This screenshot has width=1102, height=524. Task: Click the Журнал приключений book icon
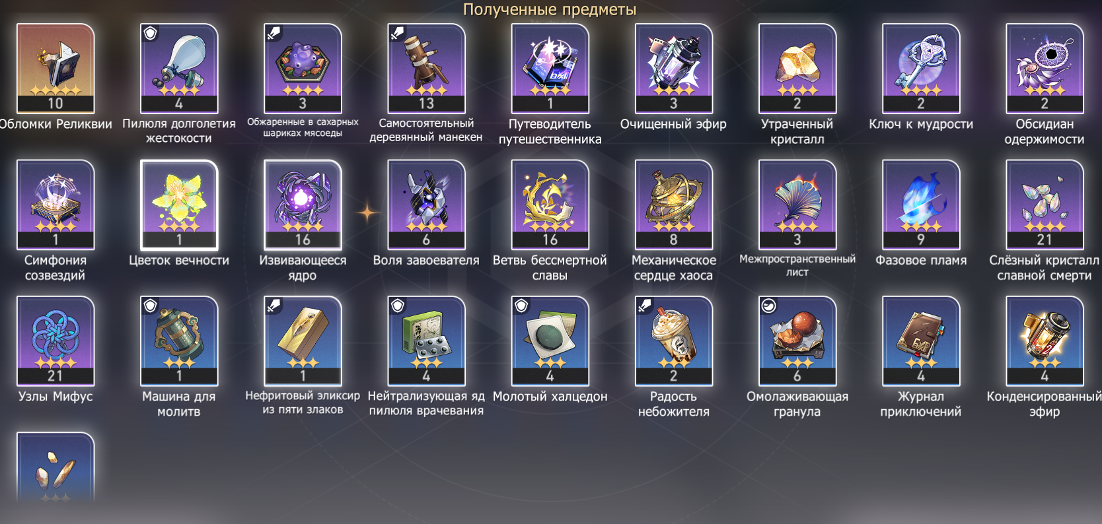tap(921, 341)
